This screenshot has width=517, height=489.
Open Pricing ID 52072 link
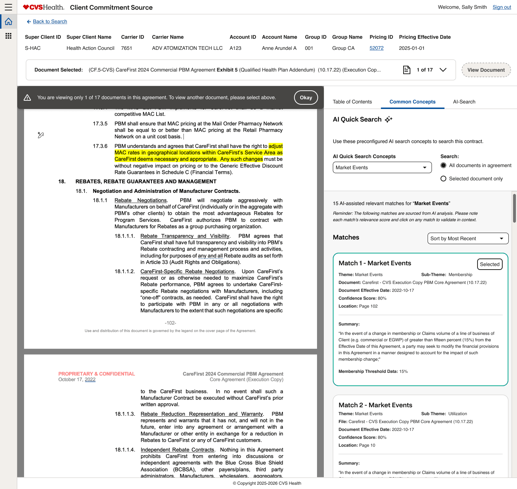click(x=376, y=48)
